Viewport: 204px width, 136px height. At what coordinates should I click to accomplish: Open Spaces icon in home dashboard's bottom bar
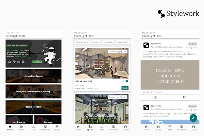tap(22, 127)
